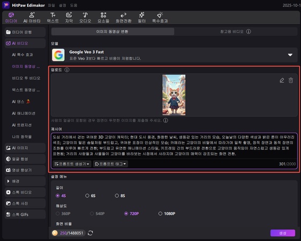Open AI 댄스 in sidebar
The width and height of the screenshot is (301, 241).
coord(21,102)
